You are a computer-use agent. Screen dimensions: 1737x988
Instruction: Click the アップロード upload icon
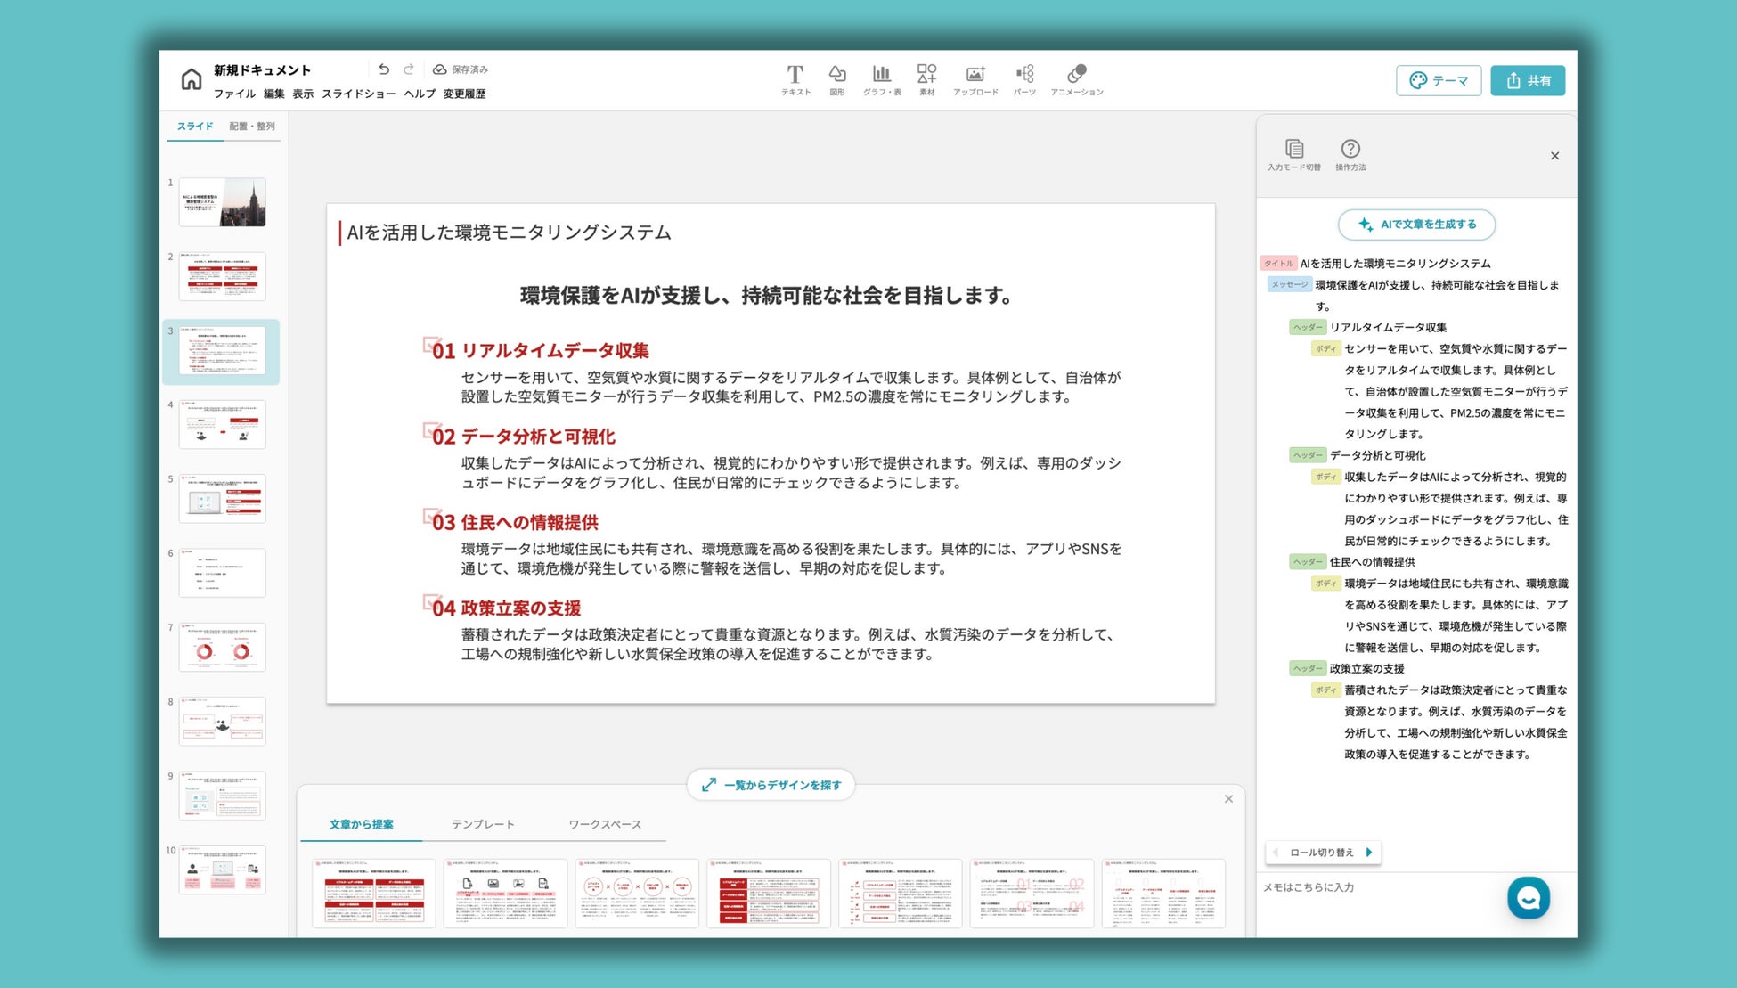(x=975, y=78)
